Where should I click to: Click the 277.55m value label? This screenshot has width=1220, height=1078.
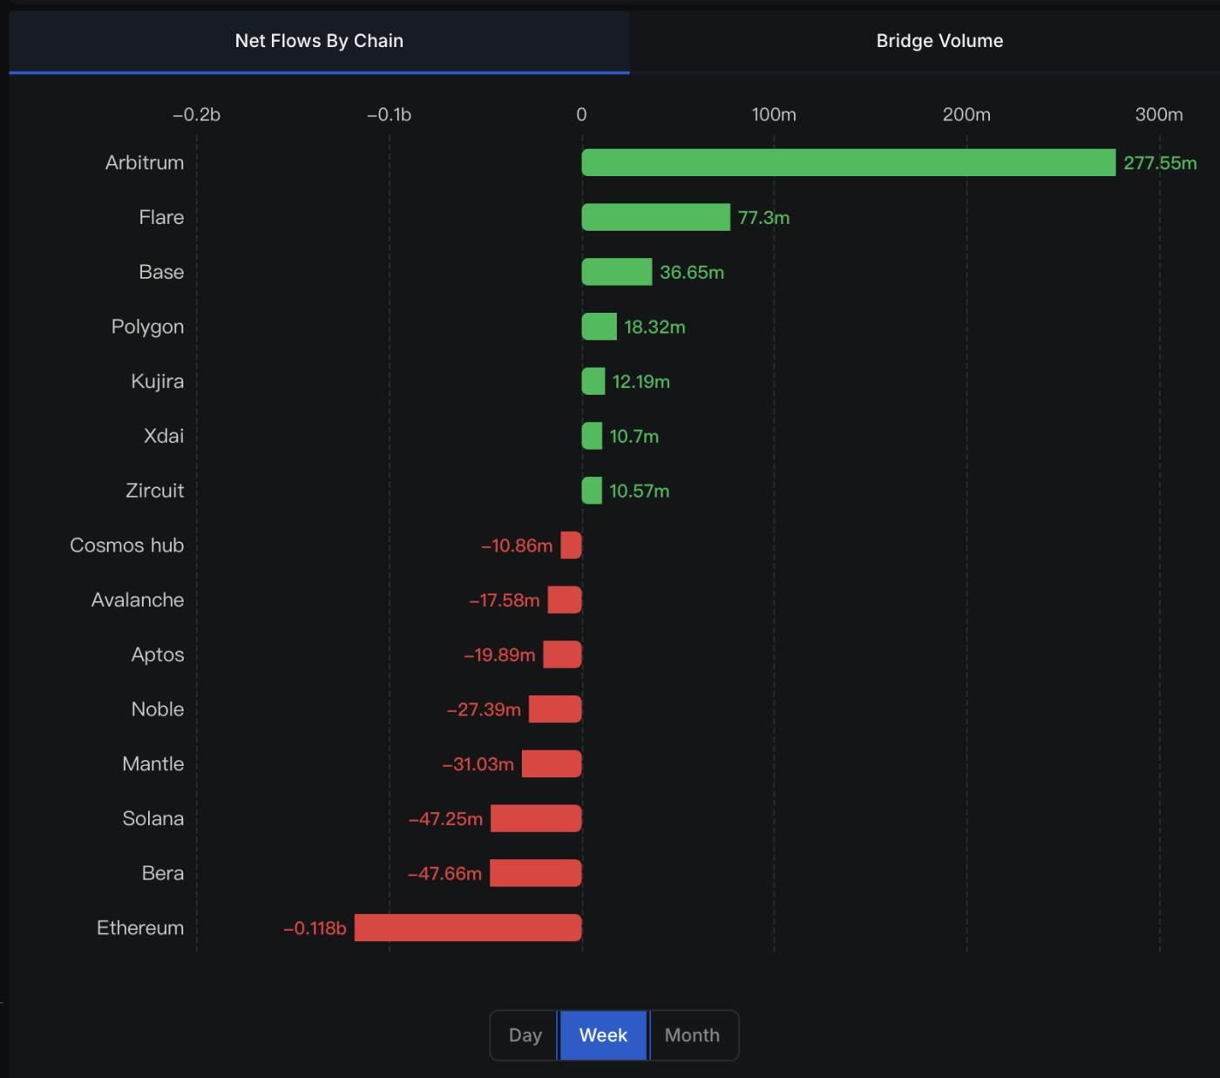[1160, 163]
